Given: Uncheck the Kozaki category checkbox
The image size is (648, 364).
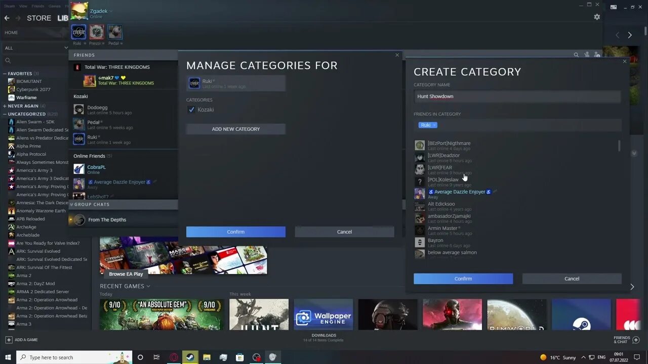Looking at the screenshot, I should (x=191, y=110).
